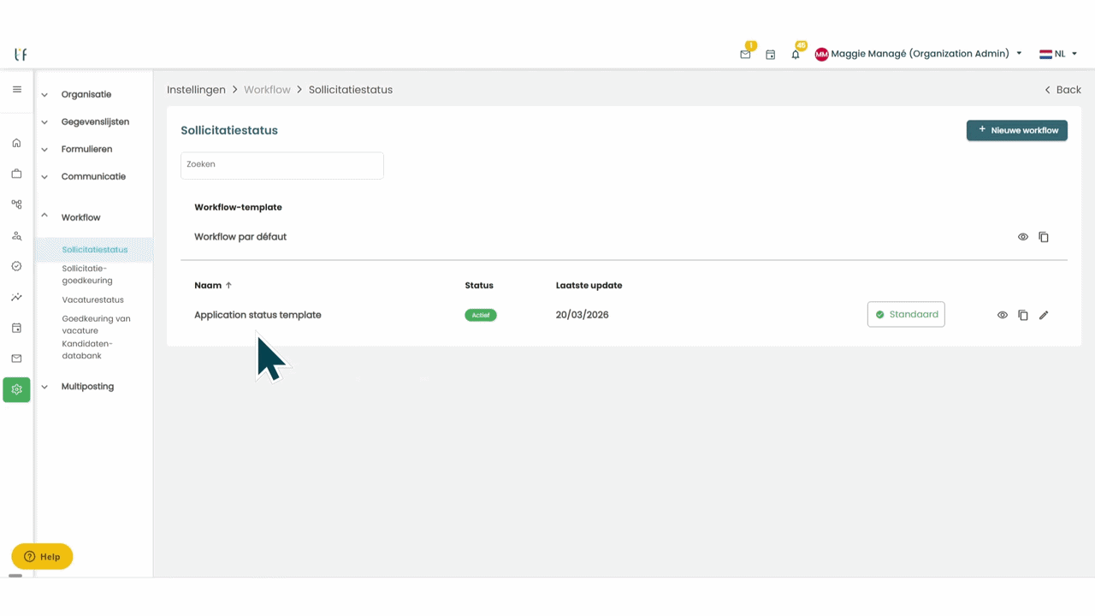
Task: Click the Workflow par défaut row text
Action: pos(240,237)
